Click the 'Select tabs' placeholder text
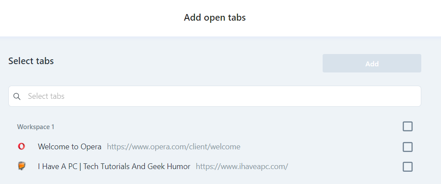The image size is (441, 184). click(46, 96)
